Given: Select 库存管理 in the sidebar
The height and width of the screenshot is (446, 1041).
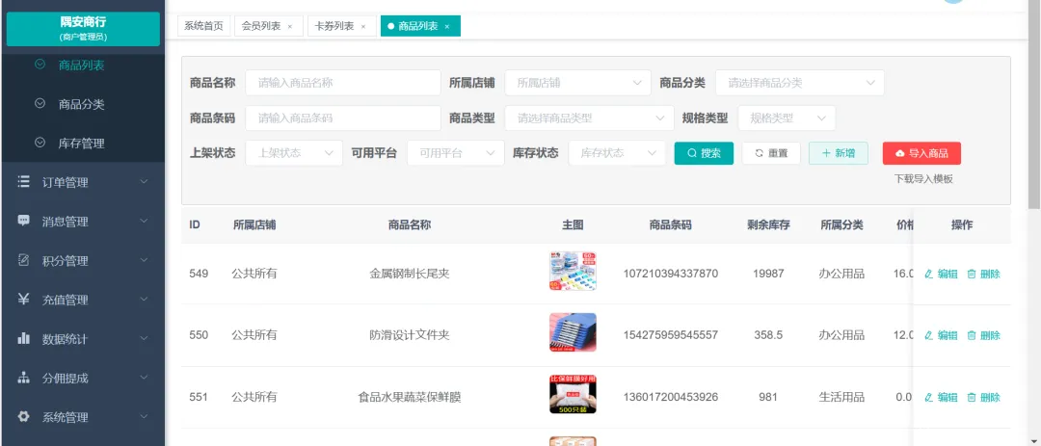Looking at the screenshot, I should pos(81,144).
